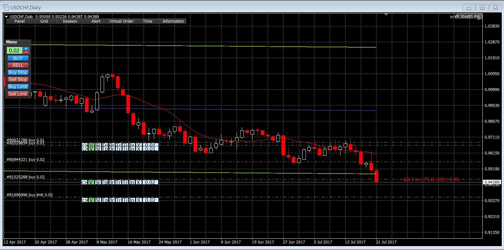Click the 0.02 lot box in the buy limit #81696996 row
Screen dimensions: 504x250
click(151, 200)
